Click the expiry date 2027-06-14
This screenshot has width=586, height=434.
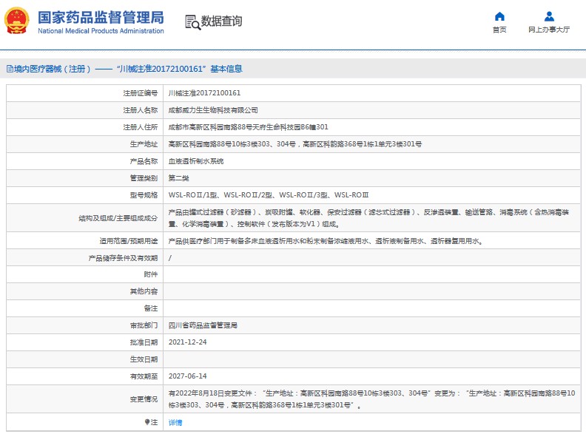coord(188,376)
